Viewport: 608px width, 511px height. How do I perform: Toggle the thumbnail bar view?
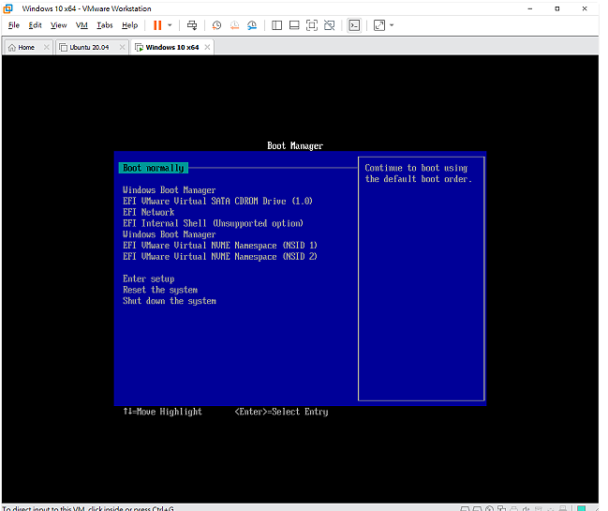294,25
